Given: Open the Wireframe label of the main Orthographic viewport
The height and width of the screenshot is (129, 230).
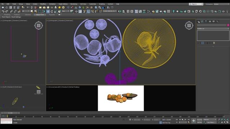Looking at the screenshot, I should [x=69, y=21].
